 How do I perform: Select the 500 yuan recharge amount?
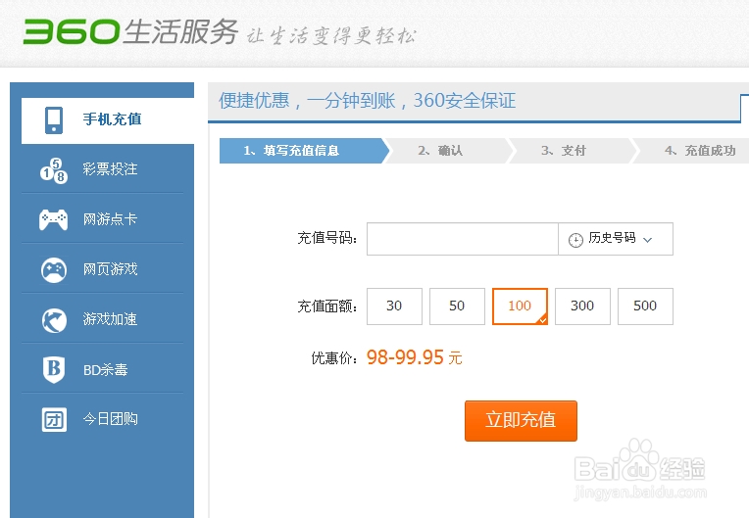(645, 306)
